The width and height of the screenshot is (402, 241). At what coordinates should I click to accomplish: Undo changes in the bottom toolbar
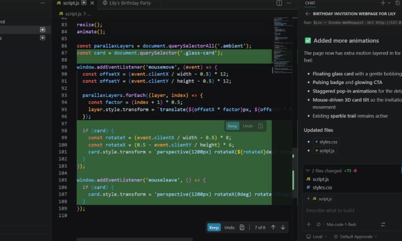click(229, 227)
